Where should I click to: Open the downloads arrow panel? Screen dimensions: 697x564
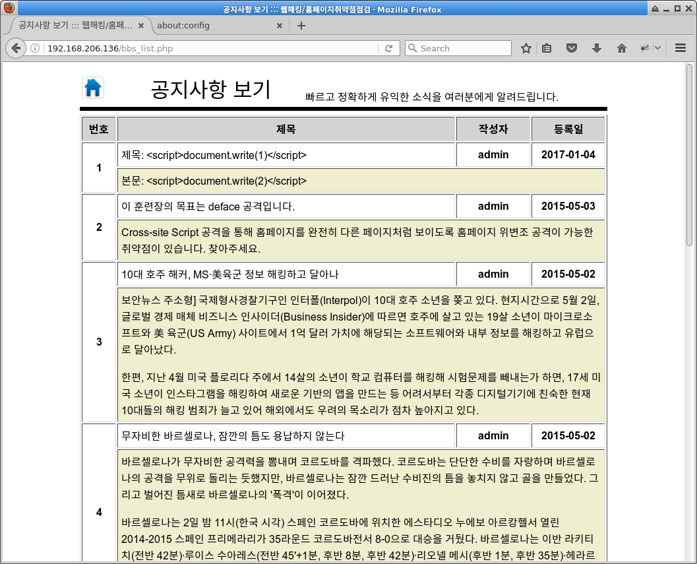pos(597,48)
